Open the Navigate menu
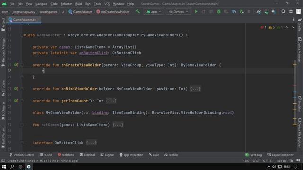Image resolution: width=303 pixels, height=170 pixels. [41, 4]
